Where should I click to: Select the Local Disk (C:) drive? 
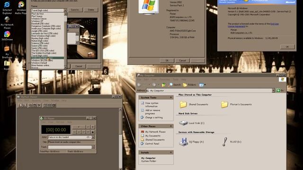(191, 123)
